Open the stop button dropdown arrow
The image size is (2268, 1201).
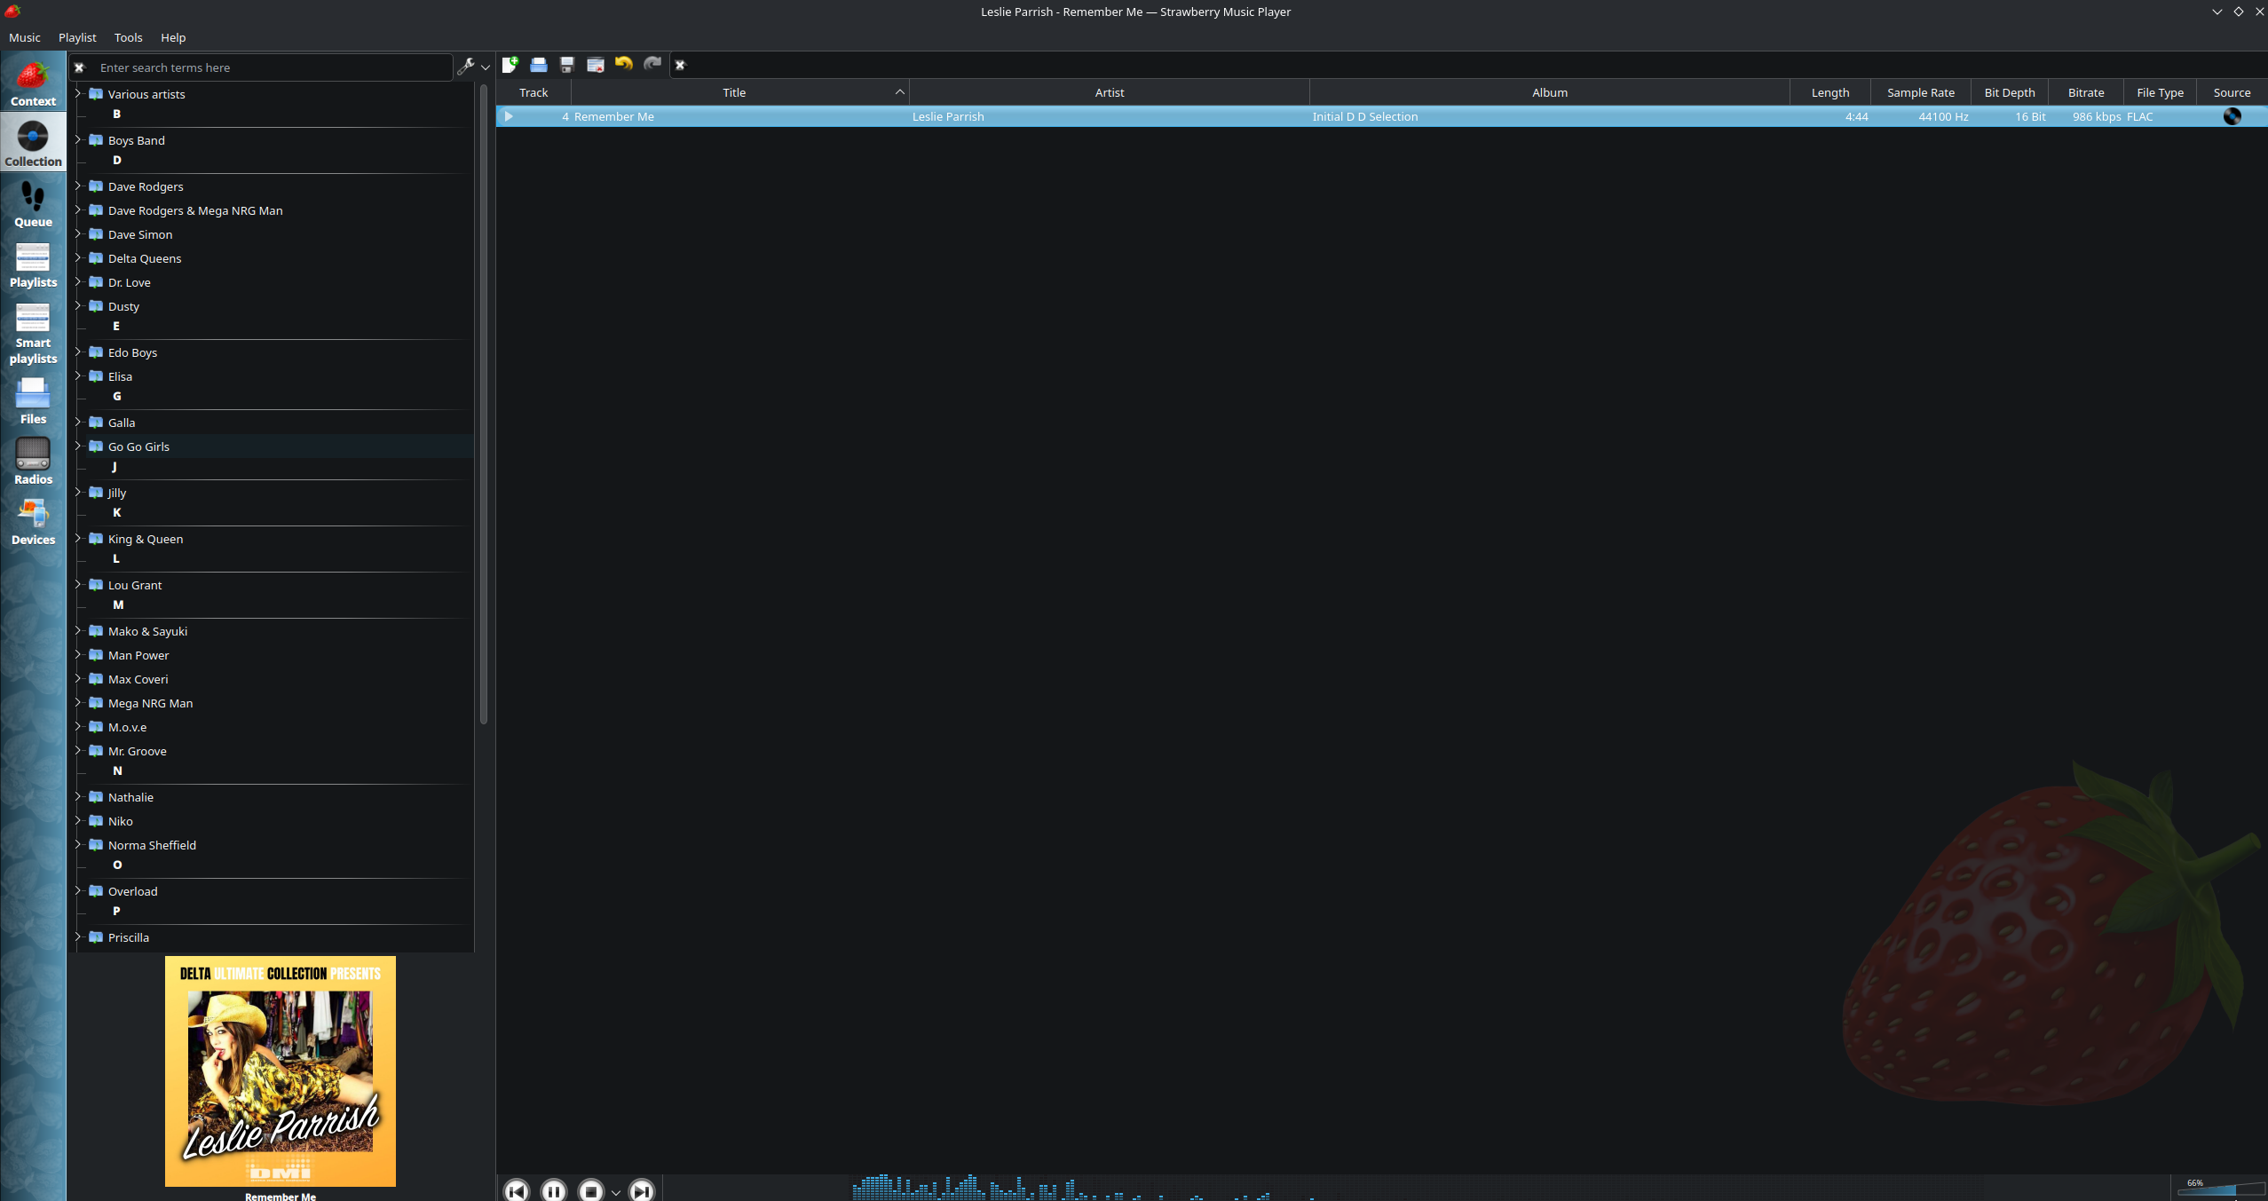pyautogui.click(x=615, y=1192)
